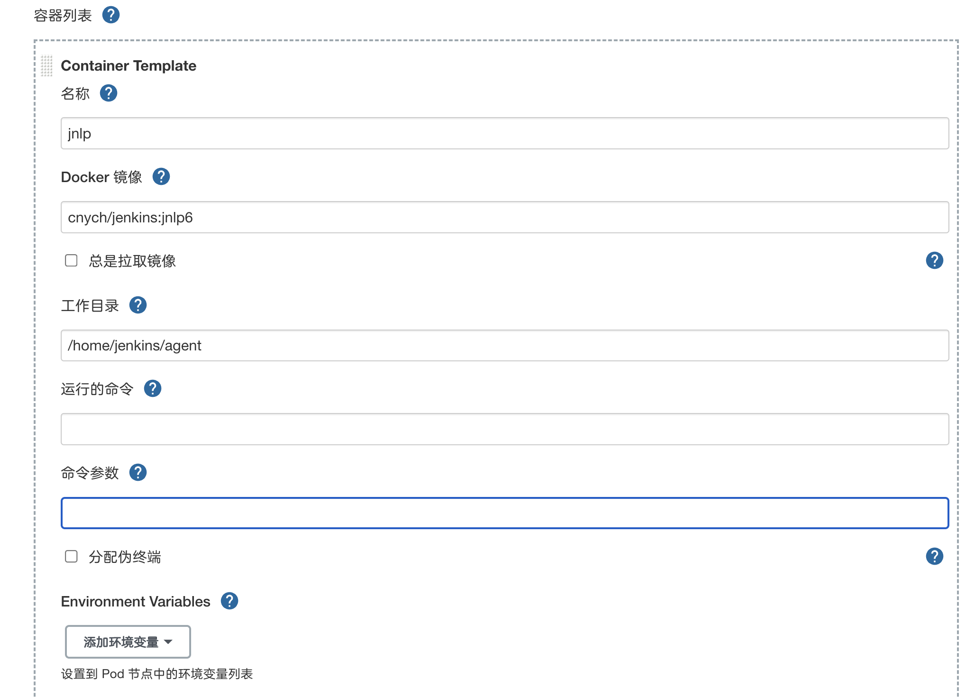Open help for 容器列表 section
This screenshot has height=698, width=975.
click(x=111, y=15)
